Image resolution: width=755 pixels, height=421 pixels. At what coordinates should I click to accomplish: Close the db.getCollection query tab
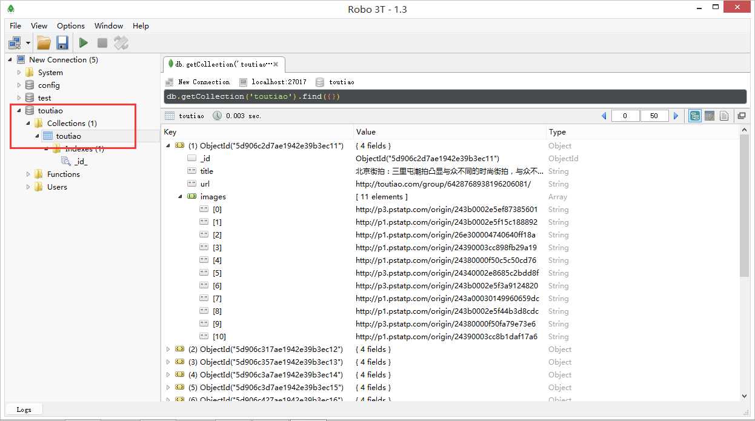276,64
